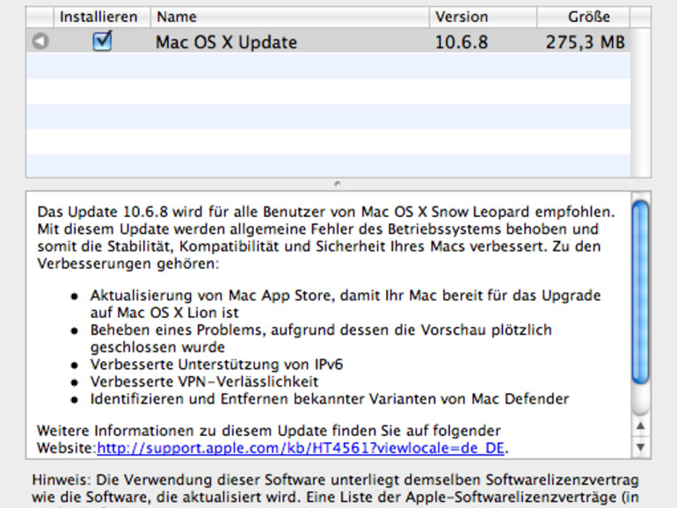Click 'Verbesserte Unterstützung von IPv6' line

pyautogui.click(x=216, y=364)
